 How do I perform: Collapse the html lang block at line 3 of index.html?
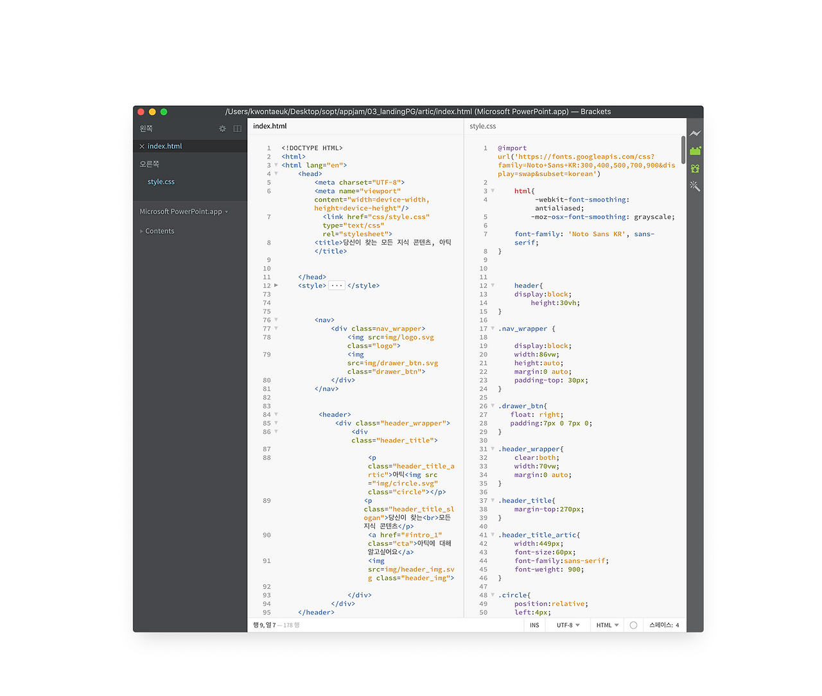click(276, 165)
